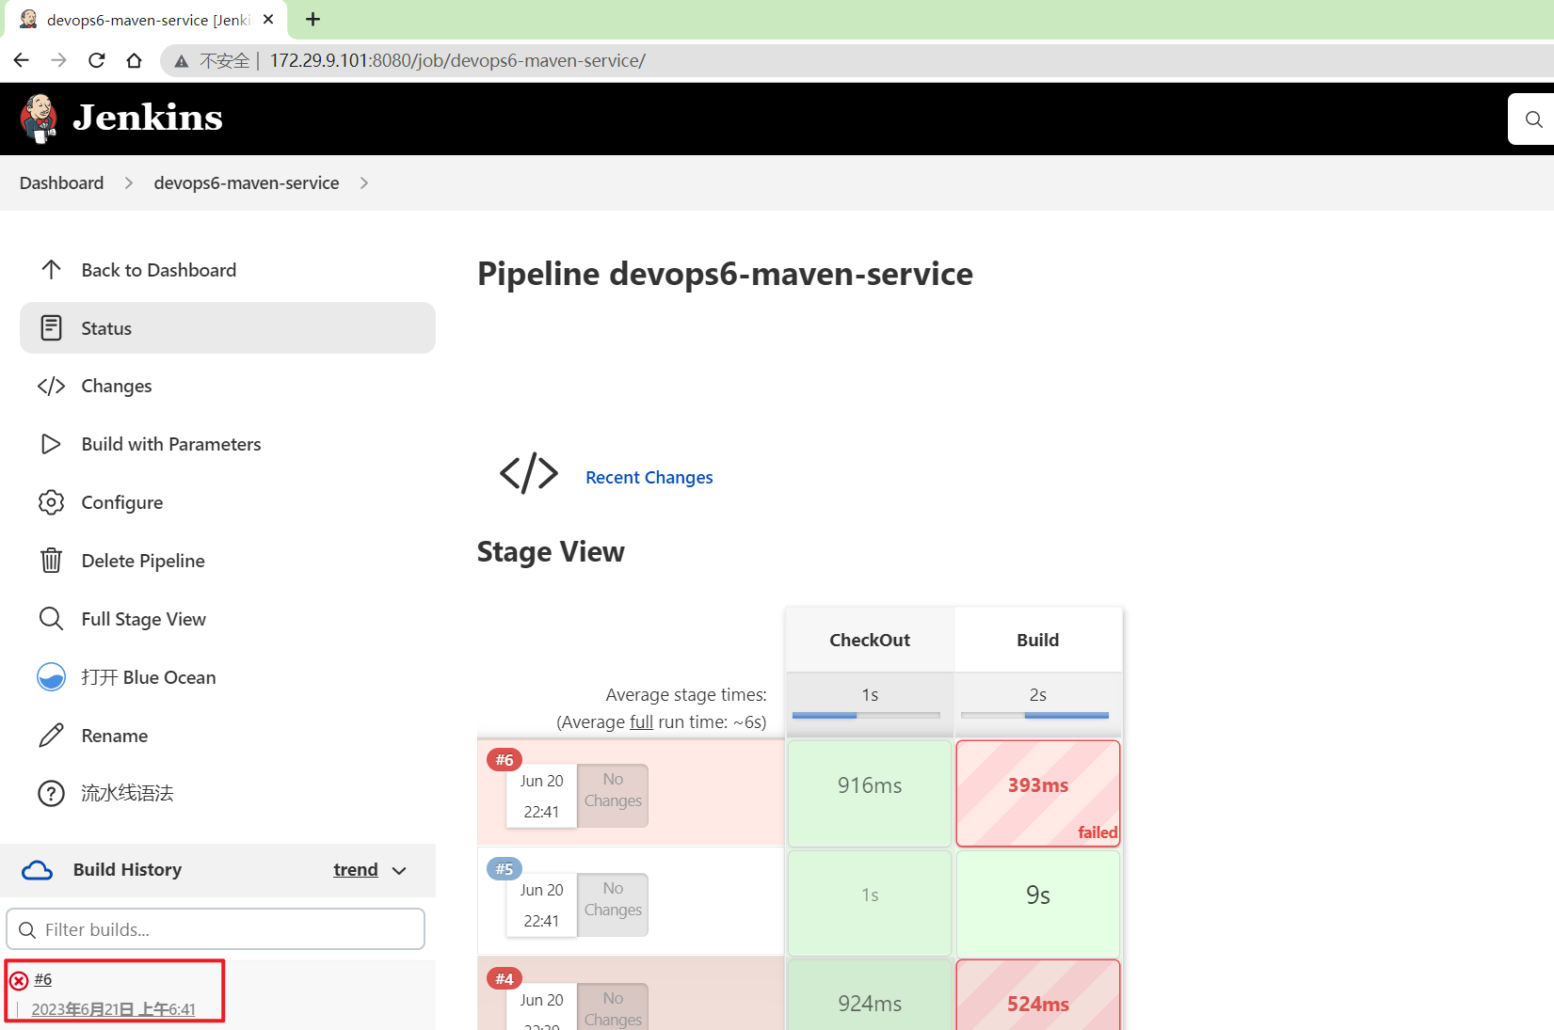Click the Blue Ocean icon
This screenshot has width=1554, height=1030.
pos(51,677)
